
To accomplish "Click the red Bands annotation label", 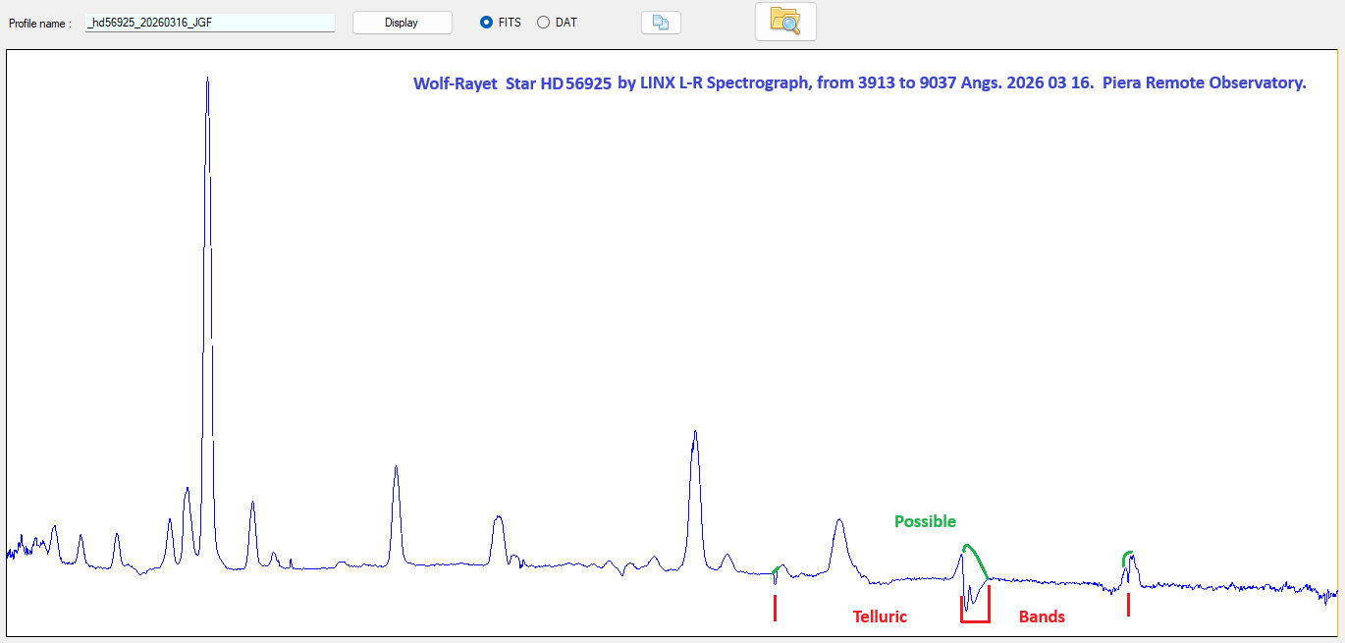I will [x=1042, y=616].
